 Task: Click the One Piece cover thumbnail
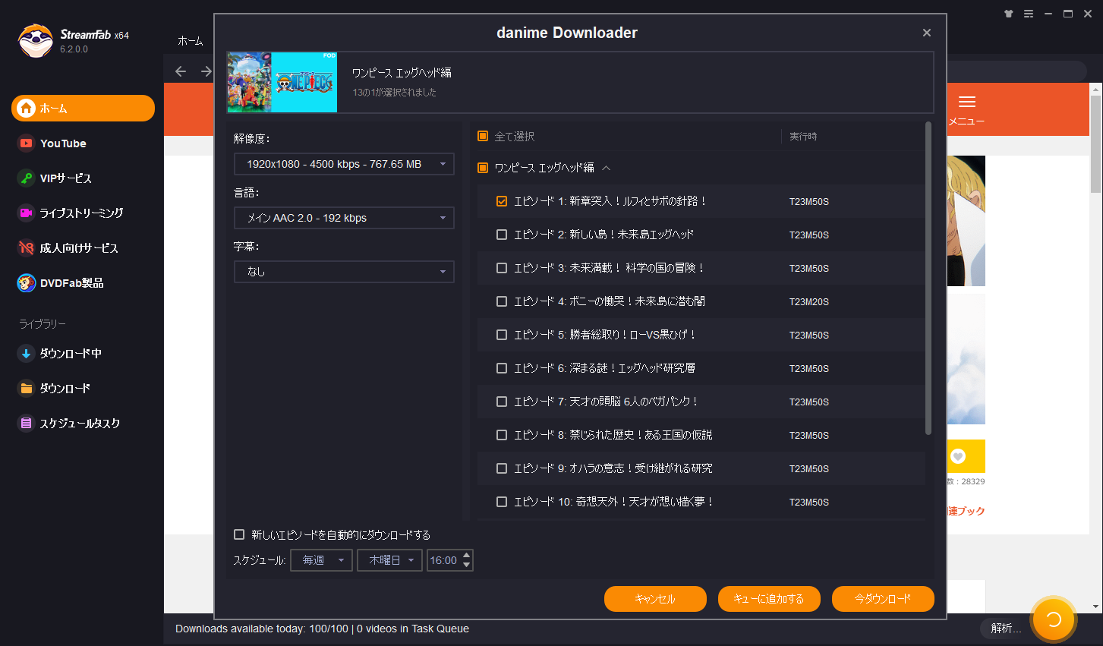(282, 82)
